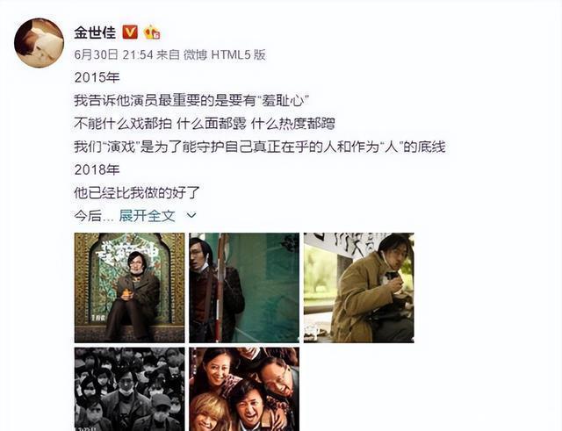The image size is (562, 431).
Task: Expand post using the chevron after 展开全文
Action: tap(191, 215)
